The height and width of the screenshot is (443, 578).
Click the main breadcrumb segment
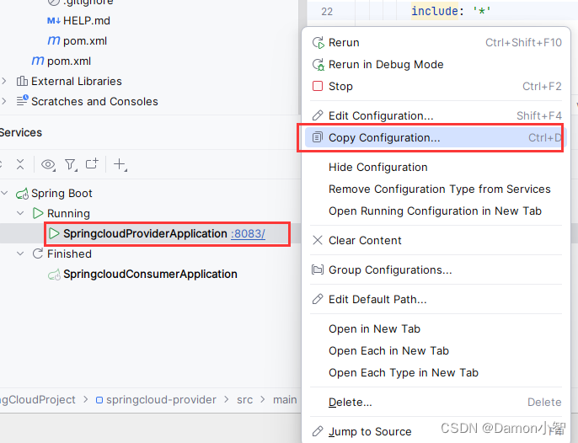point(285,400)
